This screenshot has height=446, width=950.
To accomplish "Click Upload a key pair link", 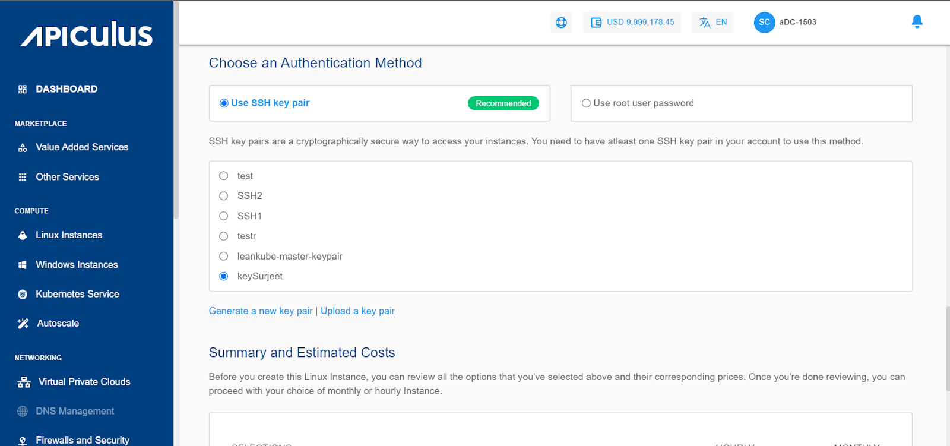I will pos(357,311).
